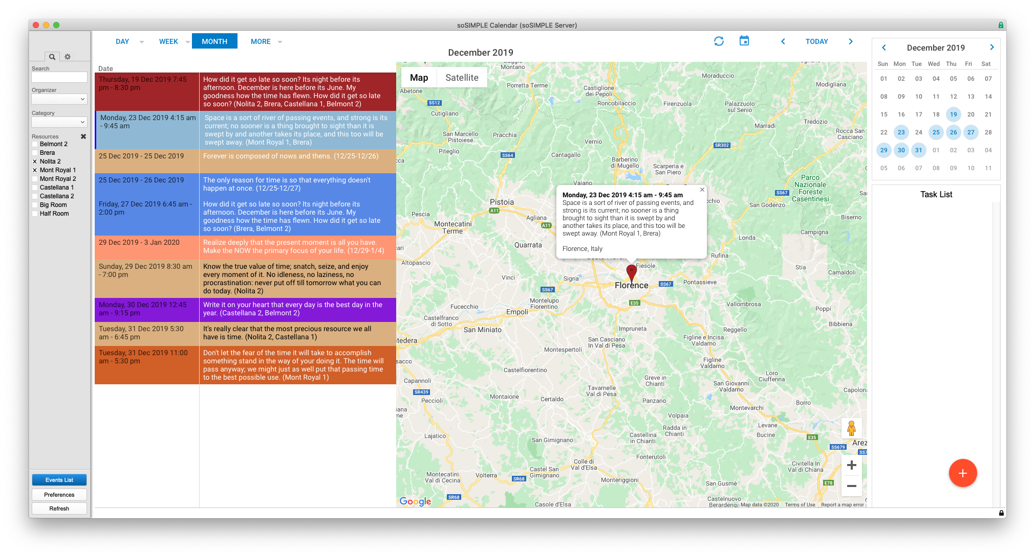Viewport: 1035px width, 556px height.
Task: Clear resource filters with the X icon
Action: click(x=83, y=136)
